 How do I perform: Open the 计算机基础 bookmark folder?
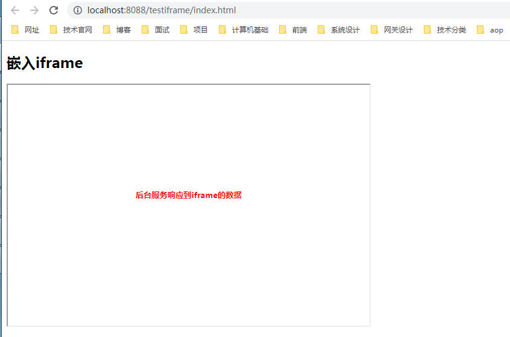[x=244, y=30]
